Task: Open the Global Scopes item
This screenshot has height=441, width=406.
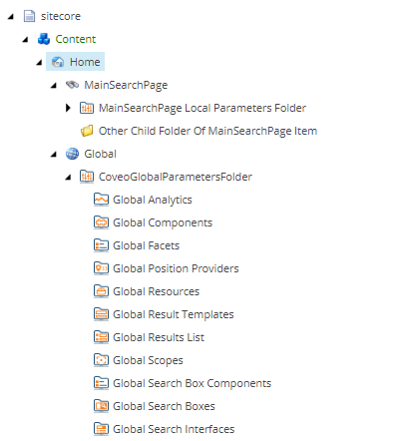Action: 148,360
